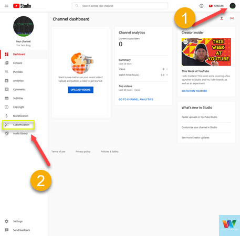The width and height of the screenshot is (240, 236).
Task: Click the 'Top videos' heading
Action: click(x=126, y=86)
